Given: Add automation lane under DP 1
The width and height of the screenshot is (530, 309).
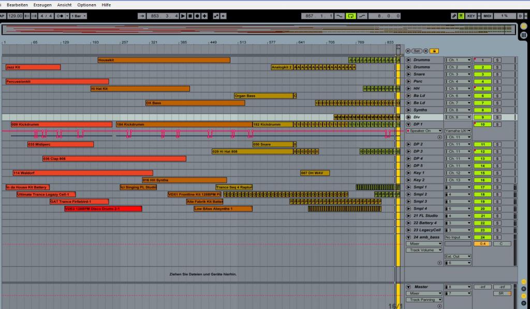Looking at the screenshot, I should click(439, 137).
